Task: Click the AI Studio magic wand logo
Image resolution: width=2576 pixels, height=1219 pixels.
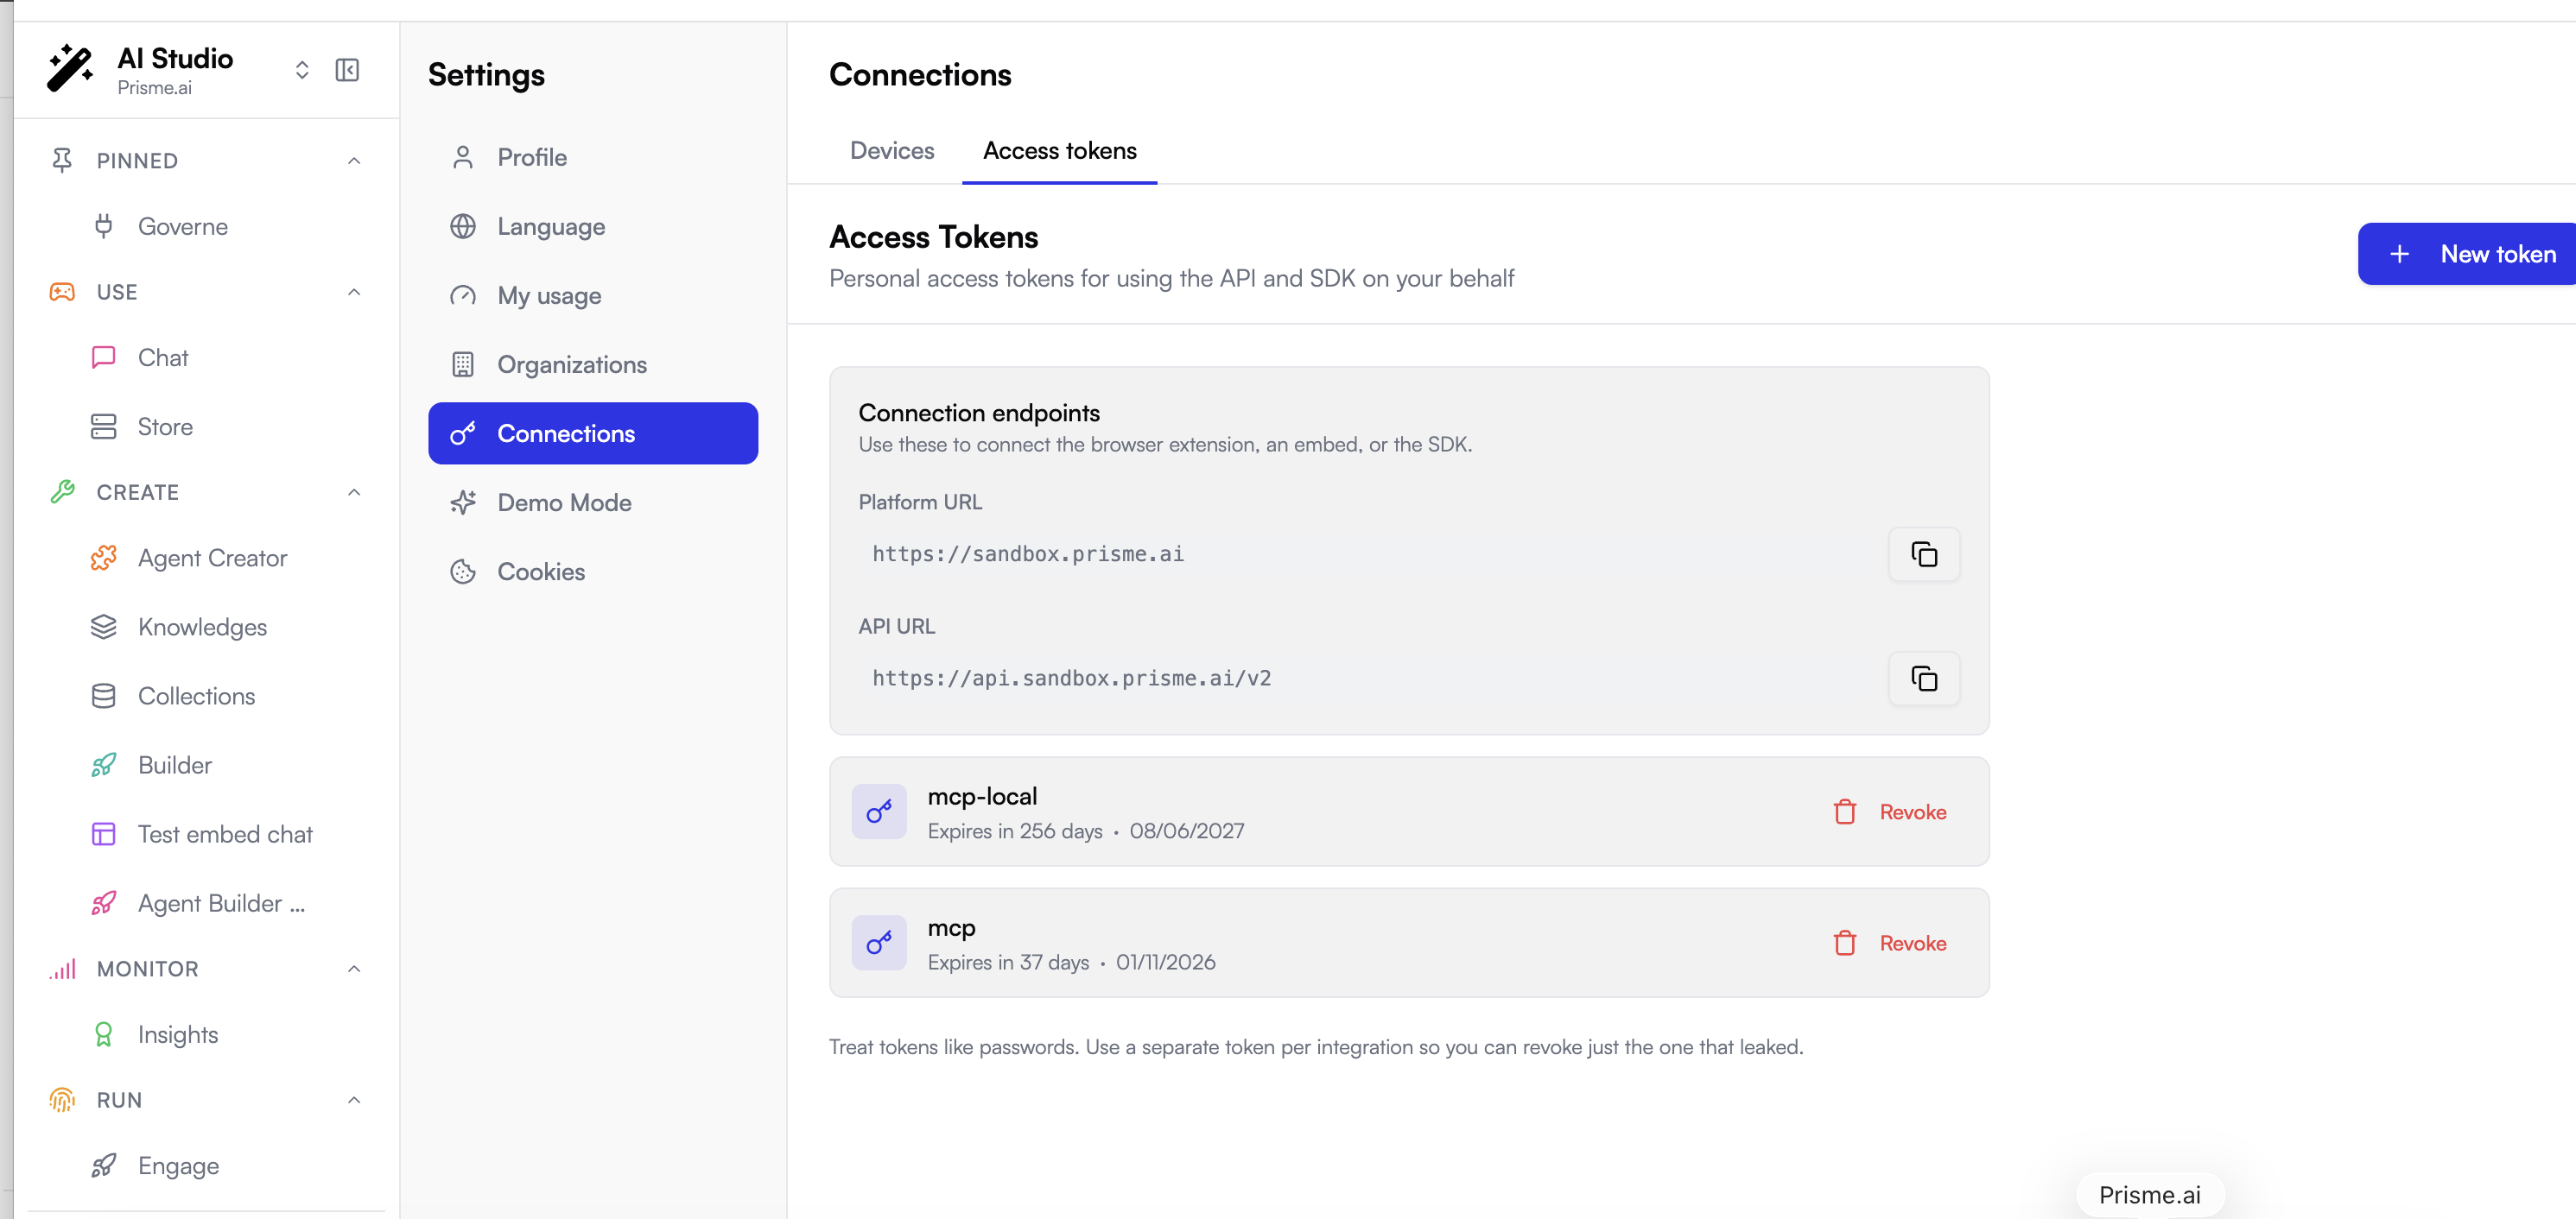Action: point(70,69)
